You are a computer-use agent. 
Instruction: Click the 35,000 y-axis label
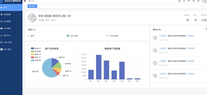coord(84,54)
